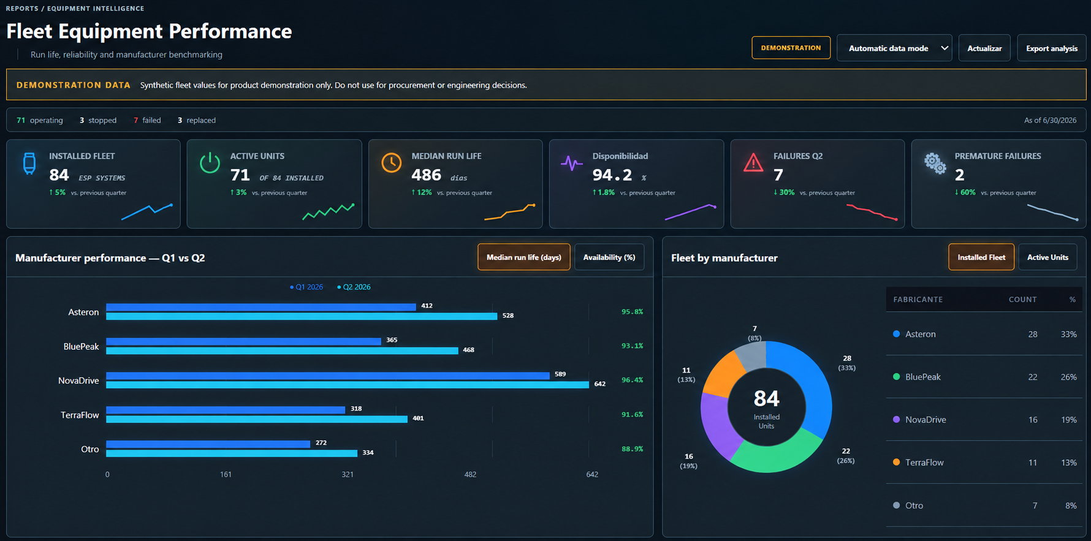The image size is (1091, 541).
Task: Click the 'As of 6/30/2026' date text
Action: coord(1050,120)
